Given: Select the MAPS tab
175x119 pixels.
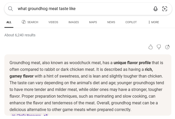Looking at the screenshot, I should point(93,22).
